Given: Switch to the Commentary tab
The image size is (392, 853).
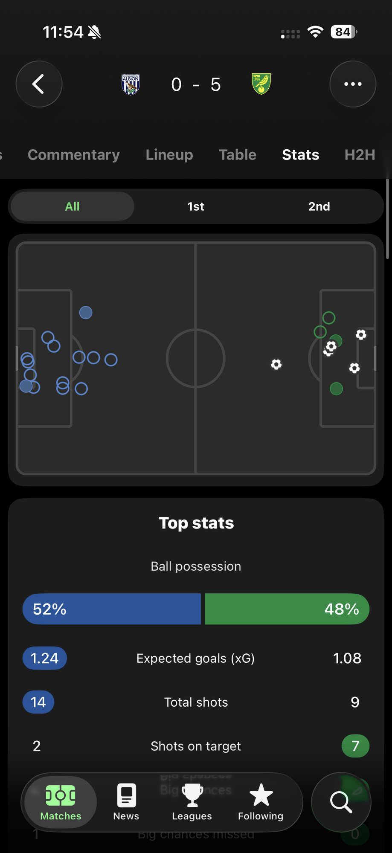Looking at the screenshot, I should 74,155.
